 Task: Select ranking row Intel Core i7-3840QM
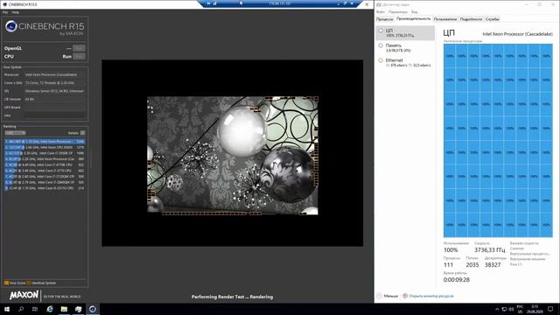(x=45, y=182)
